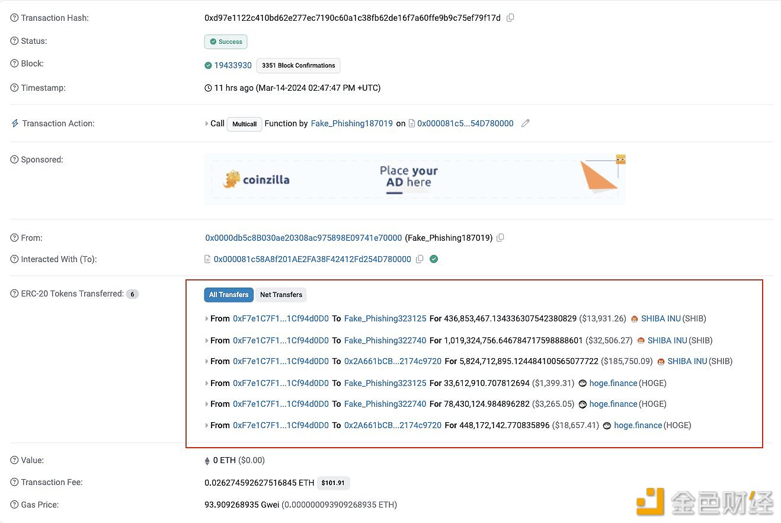Expand the 436,853,467 SHIB transfer row arrow
781x523 pixels.
click(x=207, y=318)
